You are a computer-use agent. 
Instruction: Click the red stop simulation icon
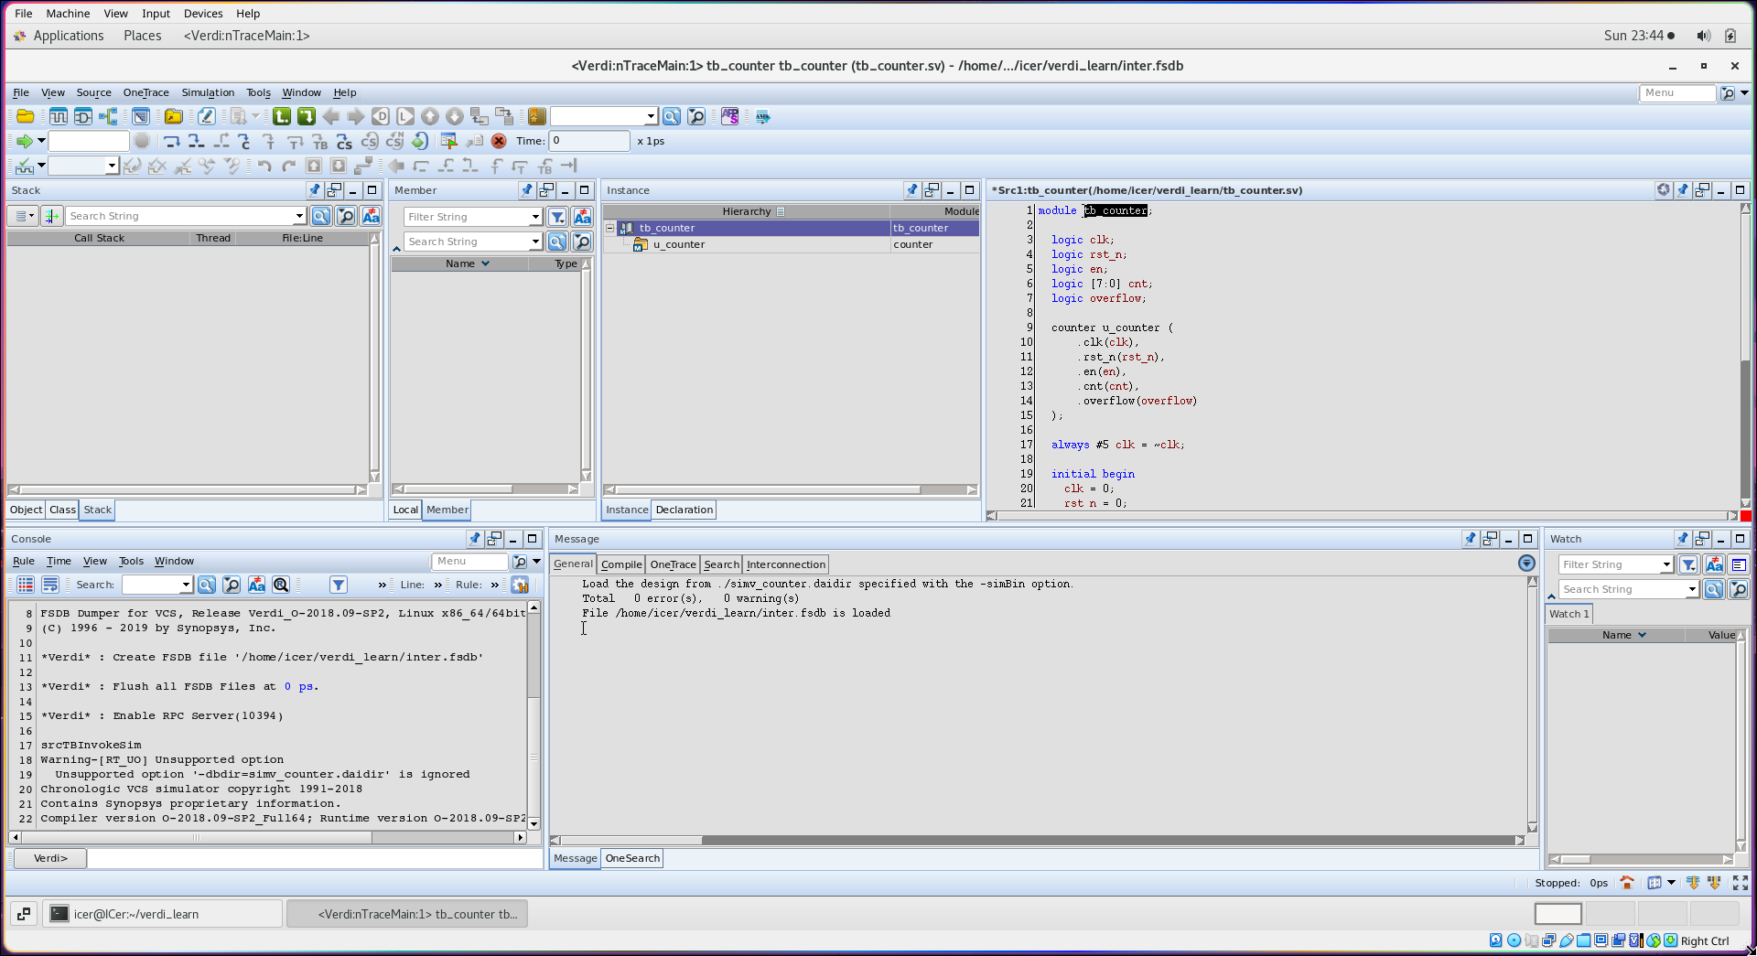pyautogui.click(x=499, y=141)
